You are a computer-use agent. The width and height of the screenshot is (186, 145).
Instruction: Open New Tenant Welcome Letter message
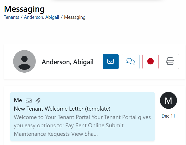pos(62,109)
